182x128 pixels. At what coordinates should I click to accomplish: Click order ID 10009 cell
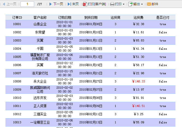[x=17, y=90]
